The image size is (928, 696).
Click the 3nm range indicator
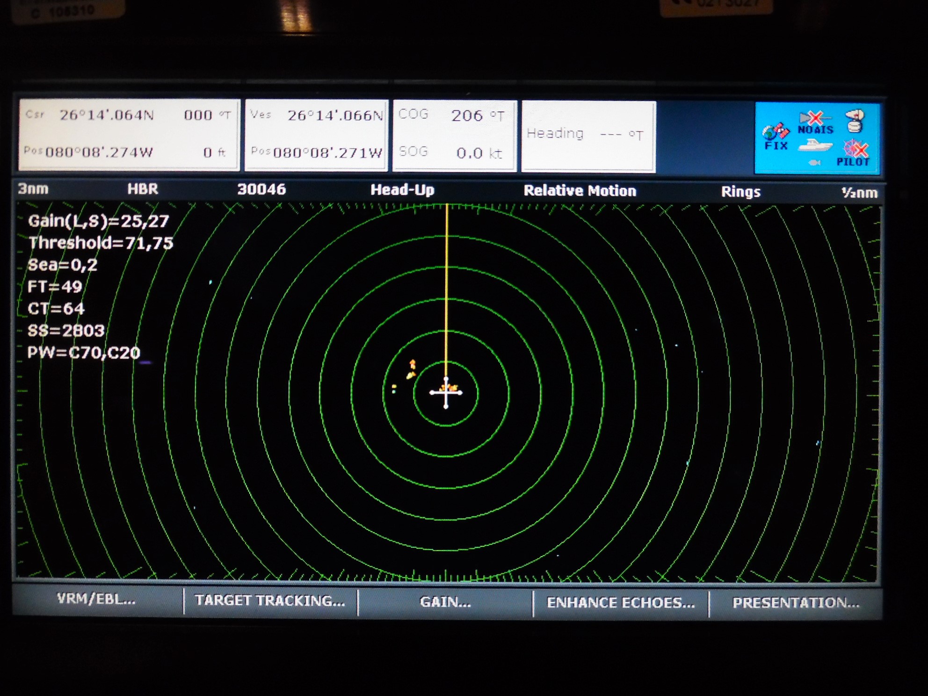[x=33, y=188]
